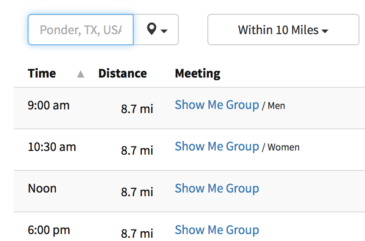365x241 pixels.
Task: Open the 9:00 am Show Me Group link
Action: click(x=217, y=105)
